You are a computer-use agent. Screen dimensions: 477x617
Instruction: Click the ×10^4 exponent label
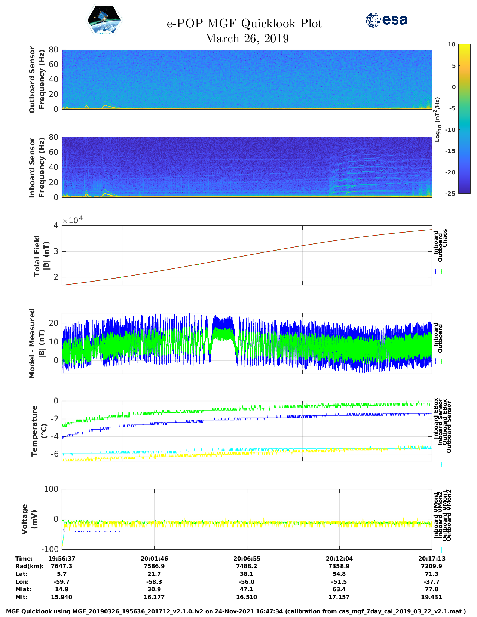pyautogui.click(x=73, y=220)
